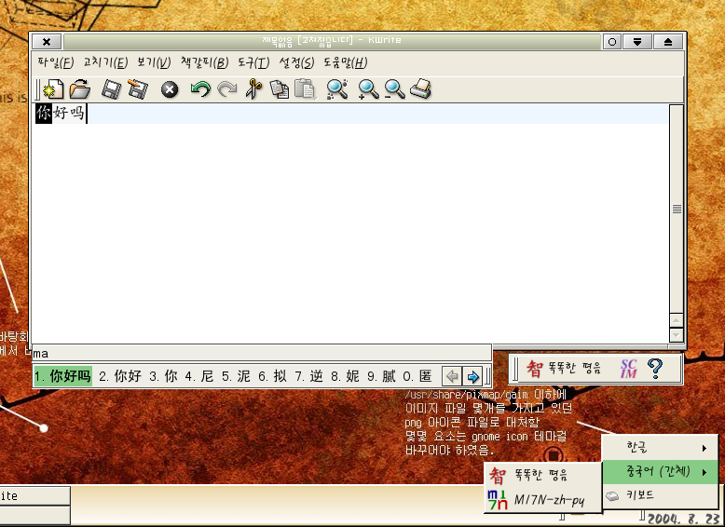Open the 책갈피(B) bookmarks menu
Viewport: 725px width, 527px height.
pos(204,63)
